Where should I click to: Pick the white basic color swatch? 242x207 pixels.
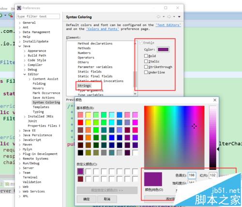[135, 152]
